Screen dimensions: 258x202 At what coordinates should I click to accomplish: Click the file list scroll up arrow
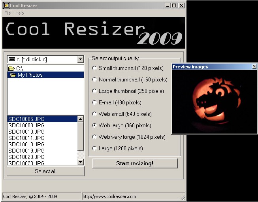coord(81,119)
